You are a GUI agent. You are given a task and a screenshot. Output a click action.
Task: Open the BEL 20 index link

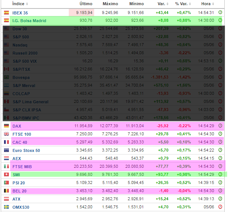click(x=19, y=191)
